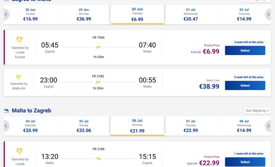Pick the 02 Jul Thursday €14.99 date
275x167 pixels.
coord(244,14)
